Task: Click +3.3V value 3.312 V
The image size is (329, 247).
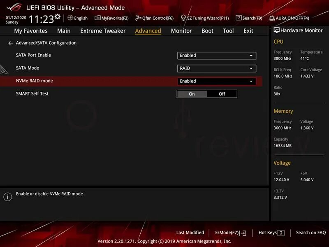Action: click(280, 198)
